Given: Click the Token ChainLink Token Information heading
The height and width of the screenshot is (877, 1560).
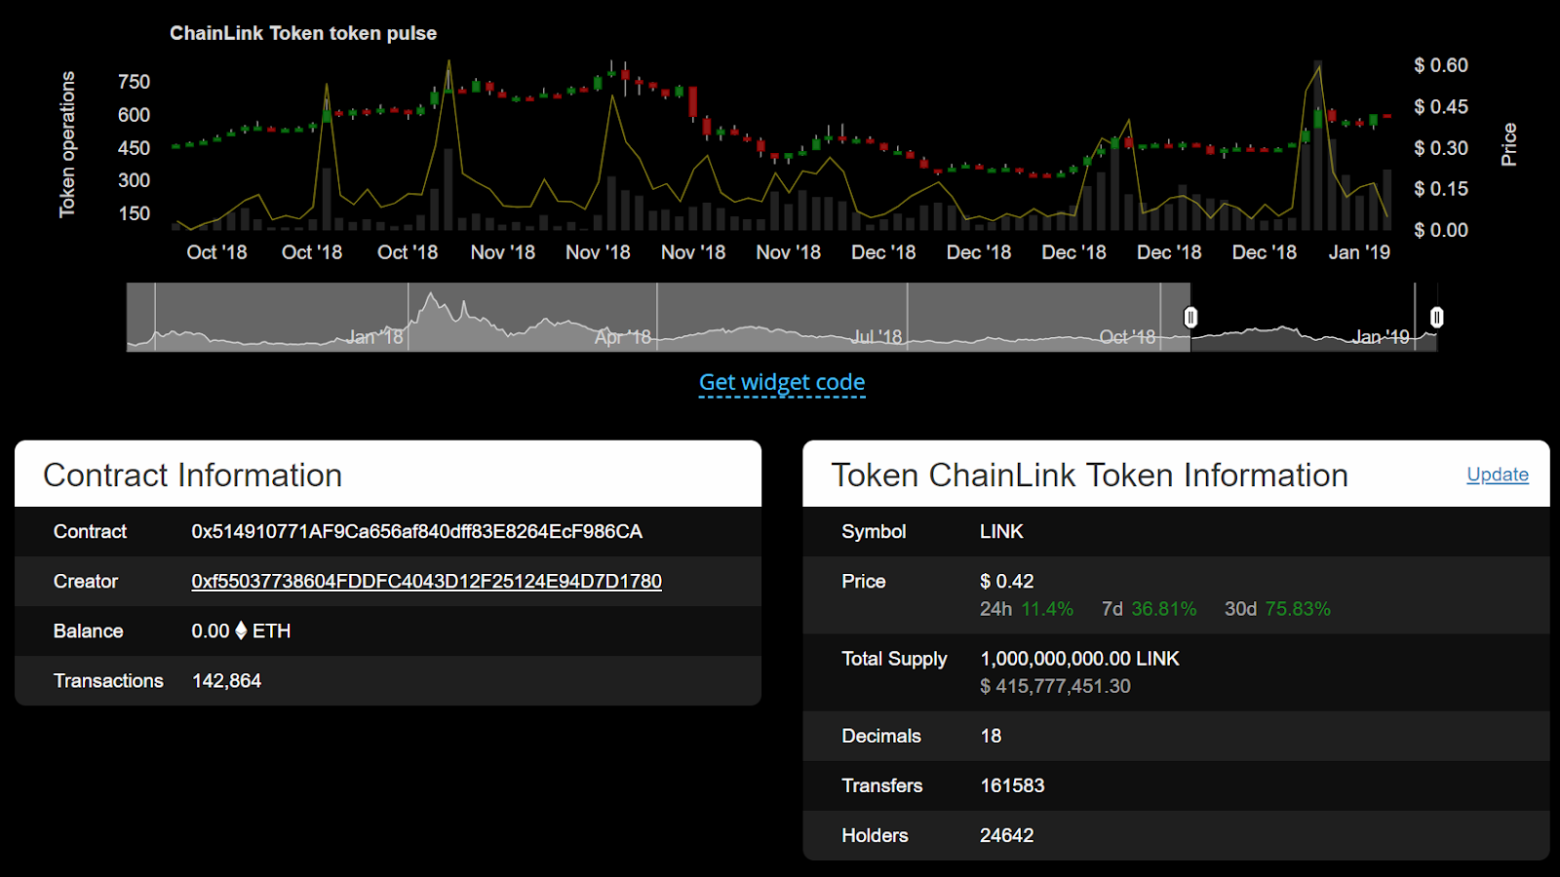Looking at the screenshot, I should (1089, 476).
